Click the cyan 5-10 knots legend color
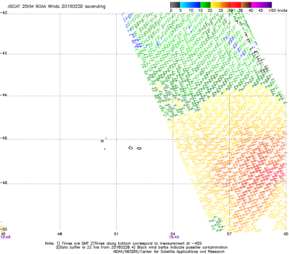This screenshot has height=254, width=289. click(185, 5)
